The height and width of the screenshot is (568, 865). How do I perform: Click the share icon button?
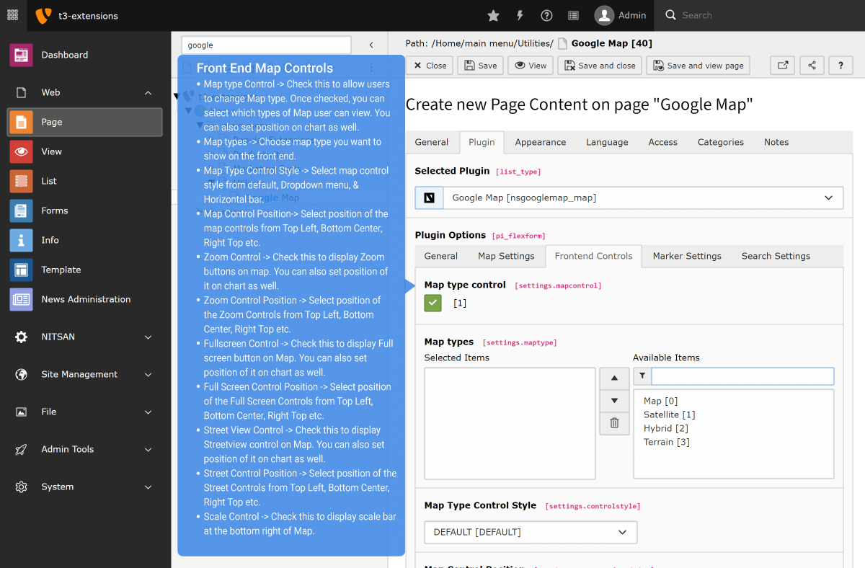[x=812, y=66]
